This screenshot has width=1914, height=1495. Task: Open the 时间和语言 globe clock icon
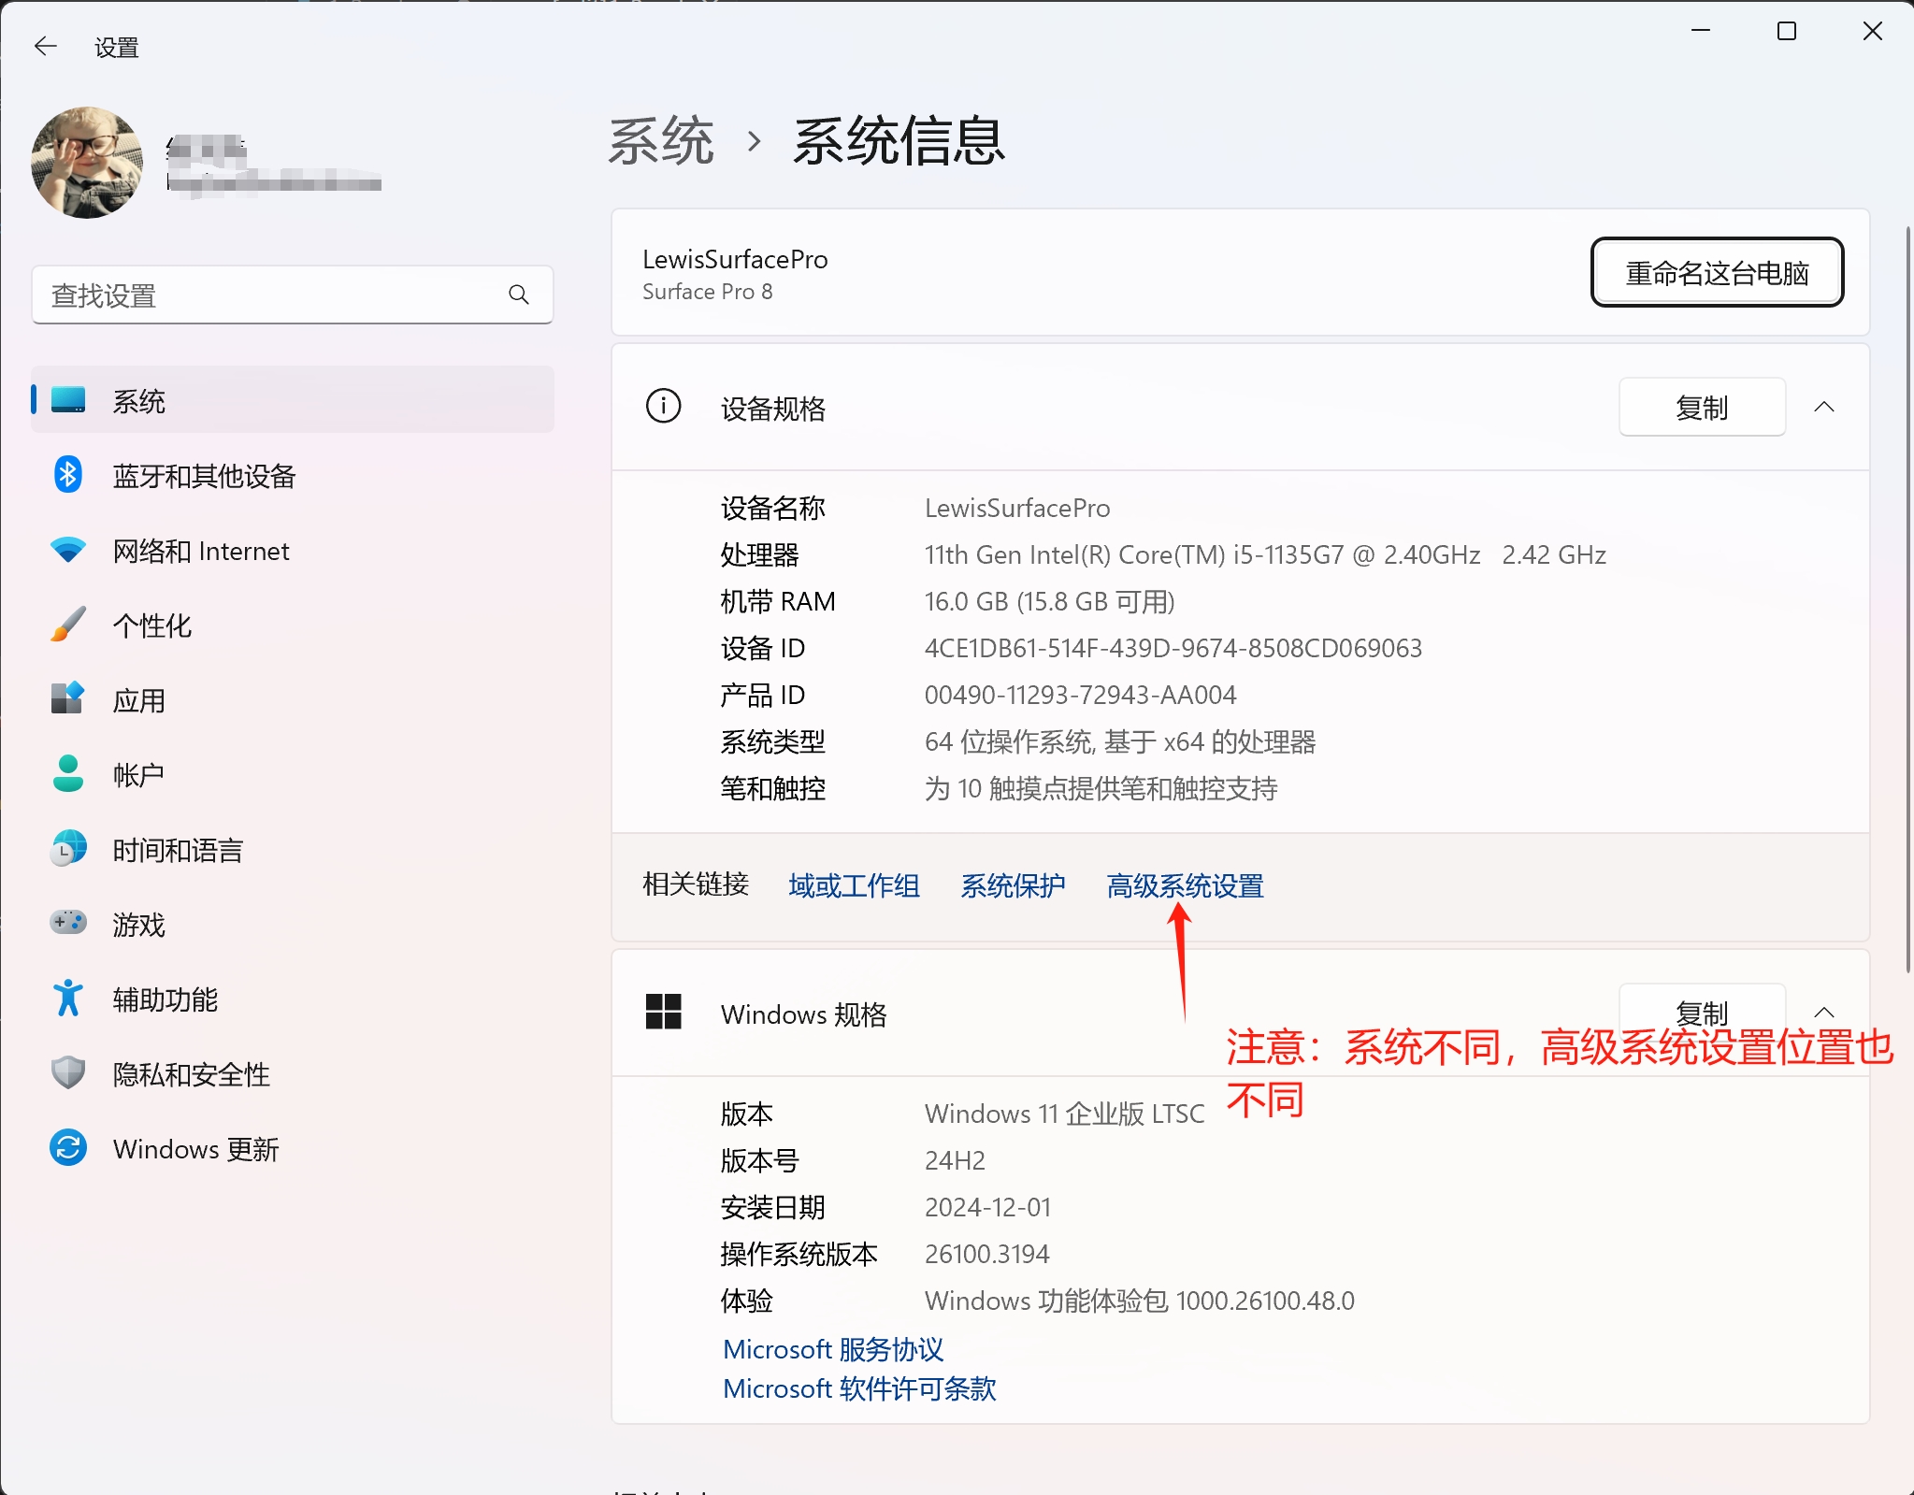pyautogui.click(x=68, y=849)
